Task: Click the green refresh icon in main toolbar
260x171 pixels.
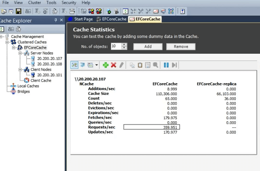Action: (125, 11)
